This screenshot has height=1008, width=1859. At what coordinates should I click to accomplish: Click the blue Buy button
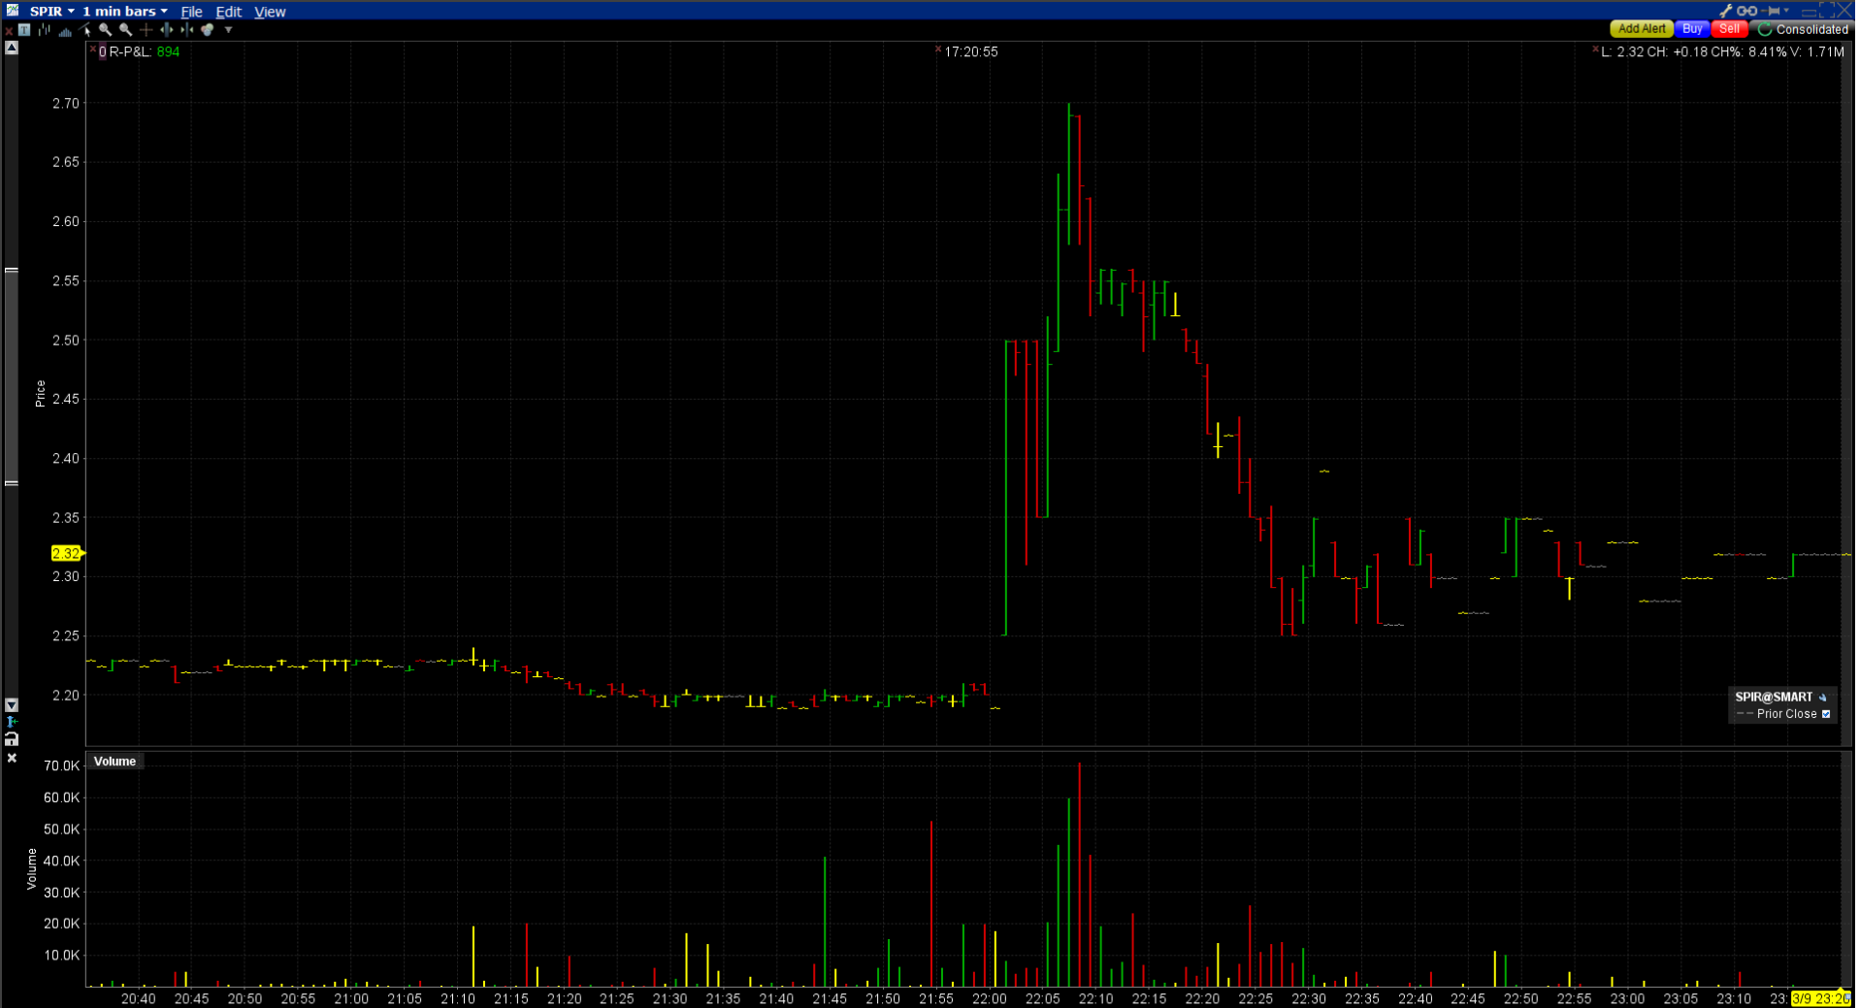click(x=1692, y=29)
